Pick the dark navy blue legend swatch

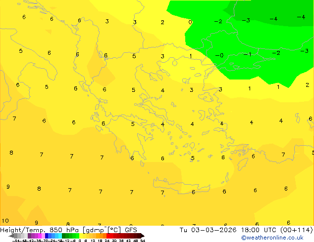click(x=47, y=236)
